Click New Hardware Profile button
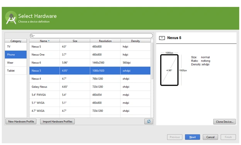Screen dimensions: 241x145 pyautogui.click(x=21, y=121)
